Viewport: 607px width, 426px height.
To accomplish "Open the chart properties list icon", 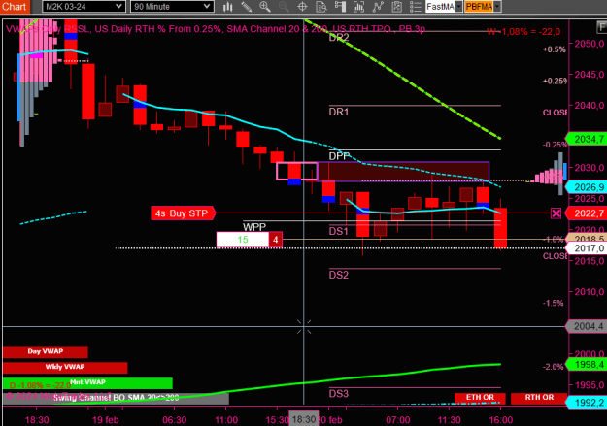I will (415, 7).
